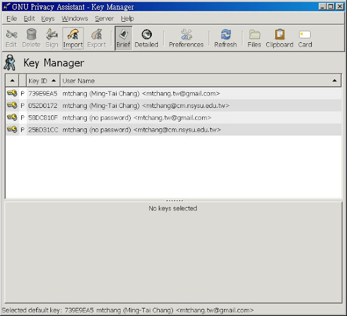Click the key icon for key 25BD31CC
Screen dimensions: 347x316
pyautogui.click(x=12, y=129)
